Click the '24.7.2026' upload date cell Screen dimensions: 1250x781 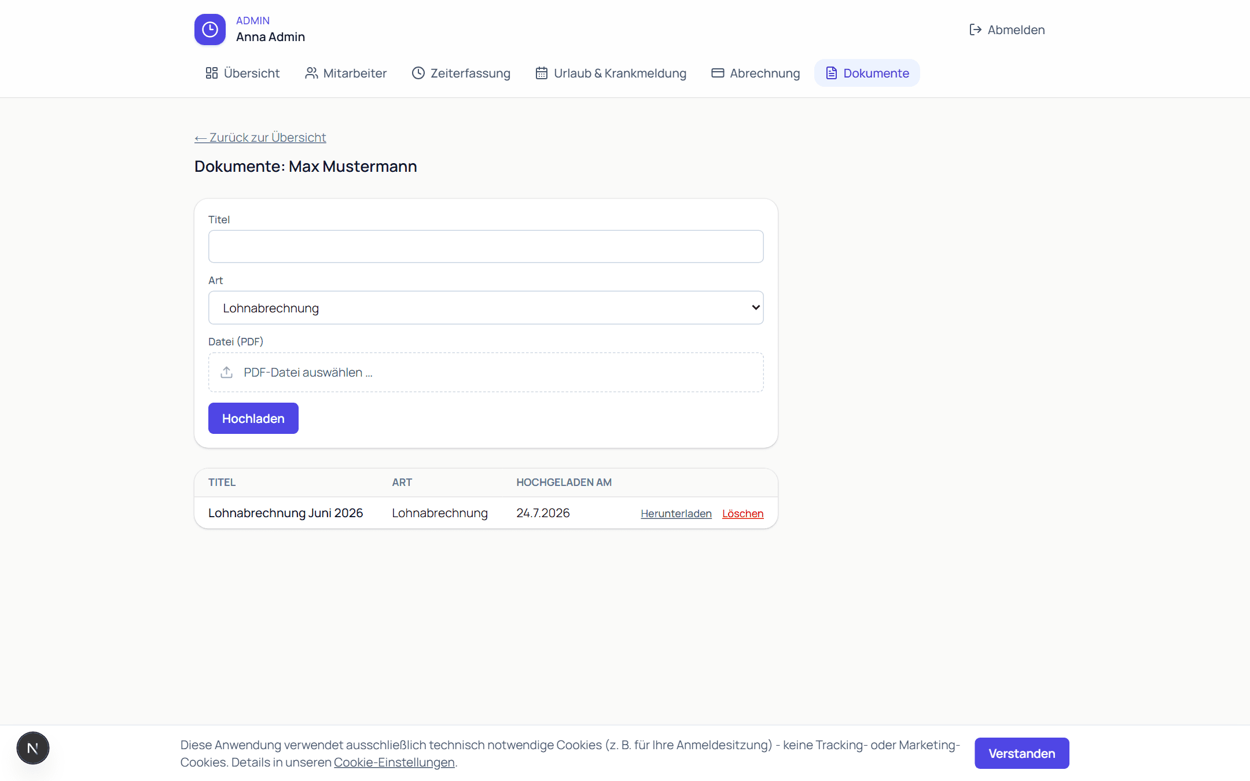point(543,513)
